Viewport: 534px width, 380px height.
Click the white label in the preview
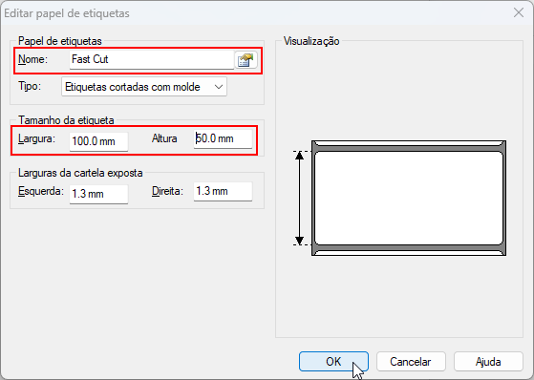click(x=409, y=199)
